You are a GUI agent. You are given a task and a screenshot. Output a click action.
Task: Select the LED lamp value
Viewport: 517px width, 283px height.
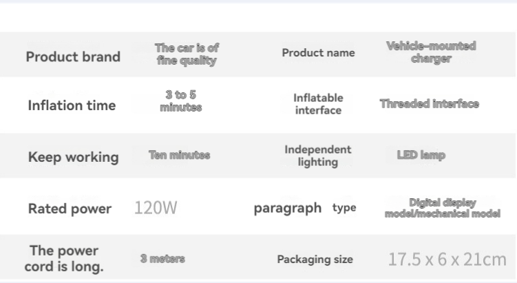pos(421,155)
